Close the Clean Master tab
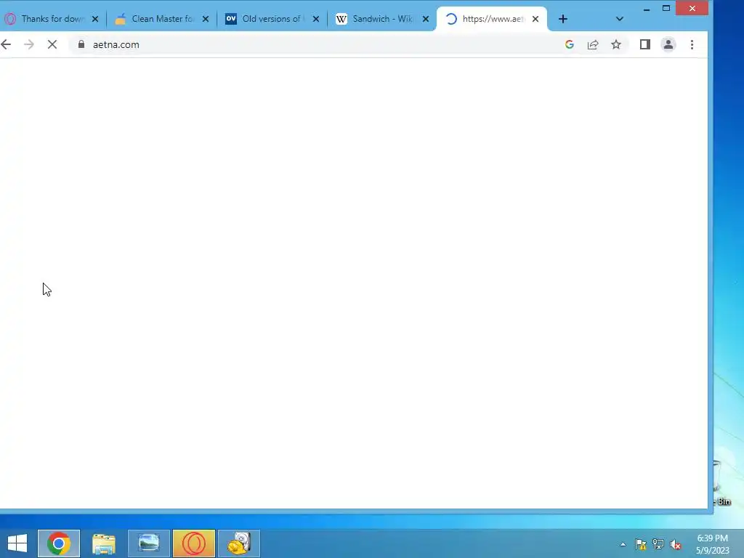Screen dimensions: 744x558 pyautogui.click(x=206, y=19)
